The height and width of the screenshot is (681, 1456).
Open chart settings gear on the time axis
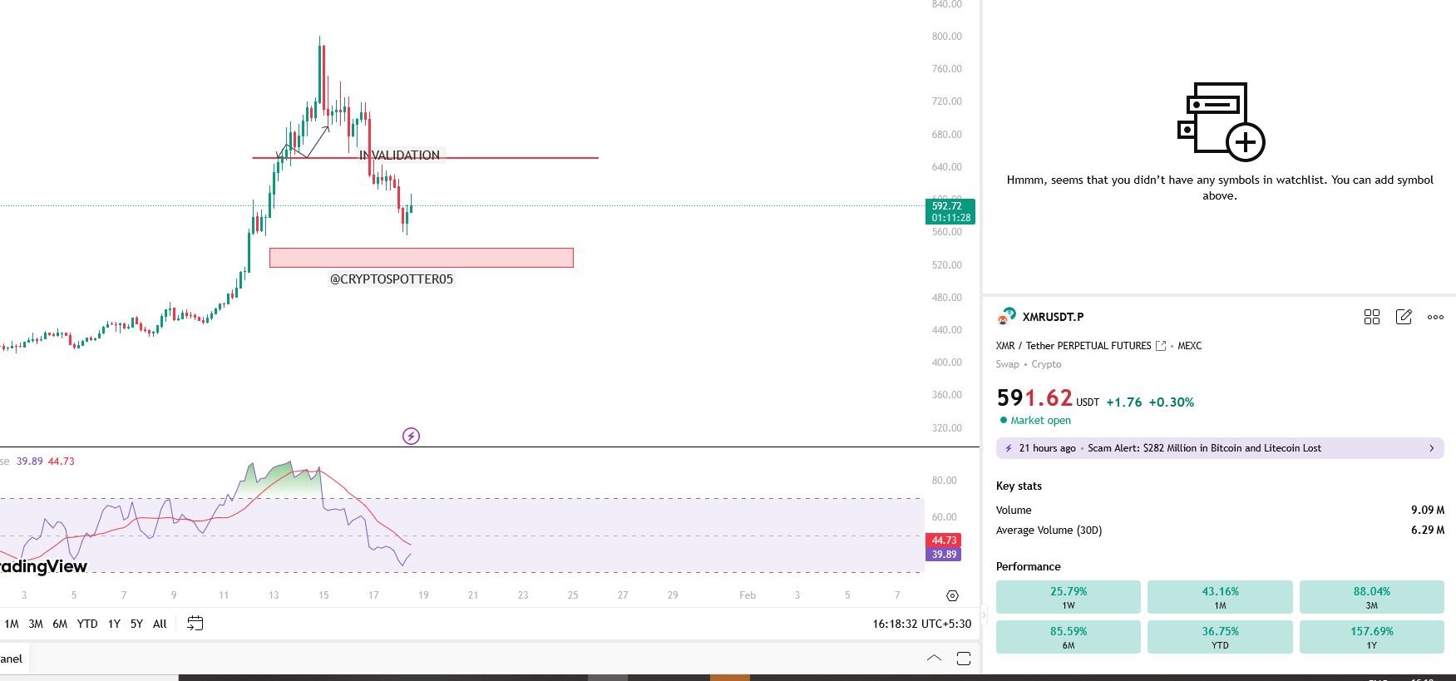952,595
